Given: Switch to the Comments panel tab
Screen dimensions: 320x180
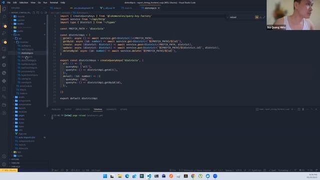Looking at the screenshot, I should [111, 109].
